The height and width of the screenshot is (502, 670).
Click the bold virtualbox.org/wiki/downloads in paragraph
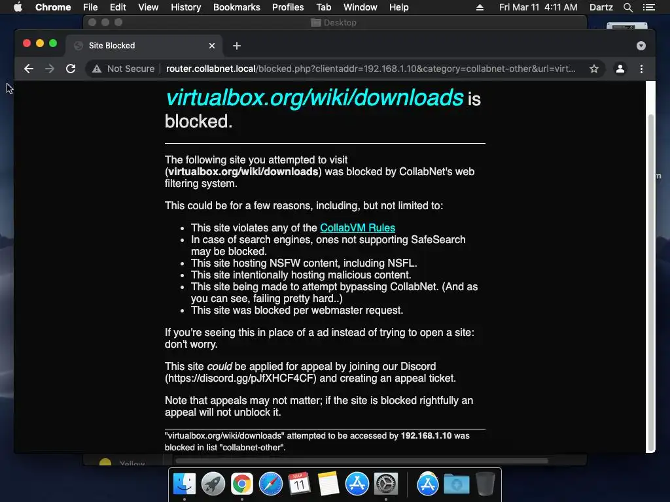pos(243,172)
